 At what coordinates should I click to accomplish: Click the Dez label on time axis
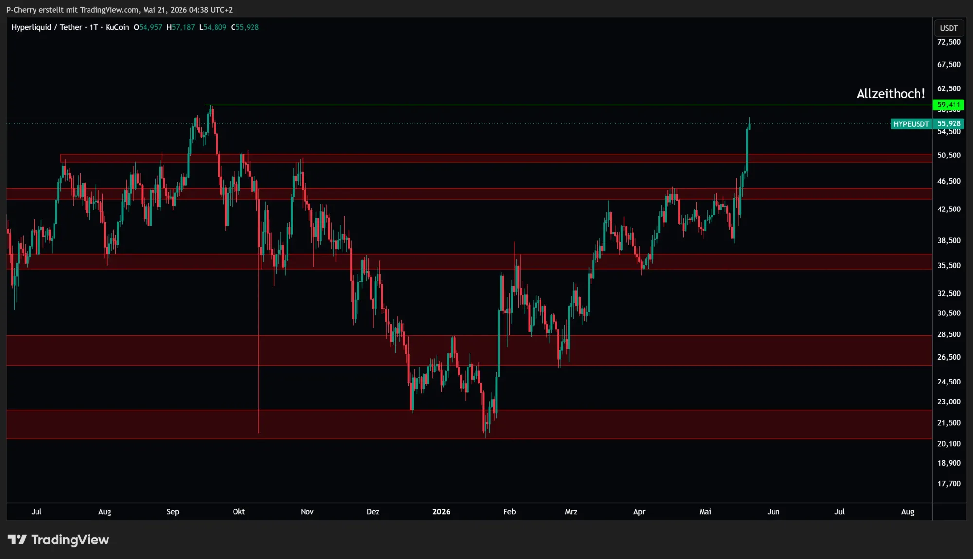click(373, 512)
